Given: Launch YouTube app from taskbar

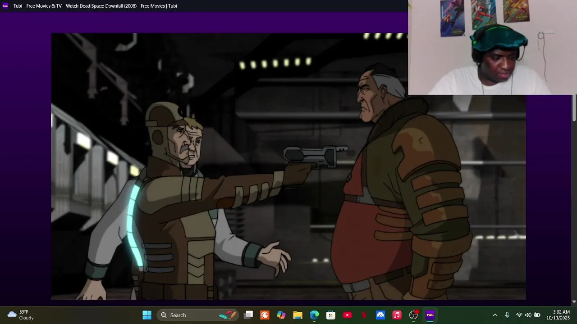Looking at the screenshot, I should pos(347,315).
